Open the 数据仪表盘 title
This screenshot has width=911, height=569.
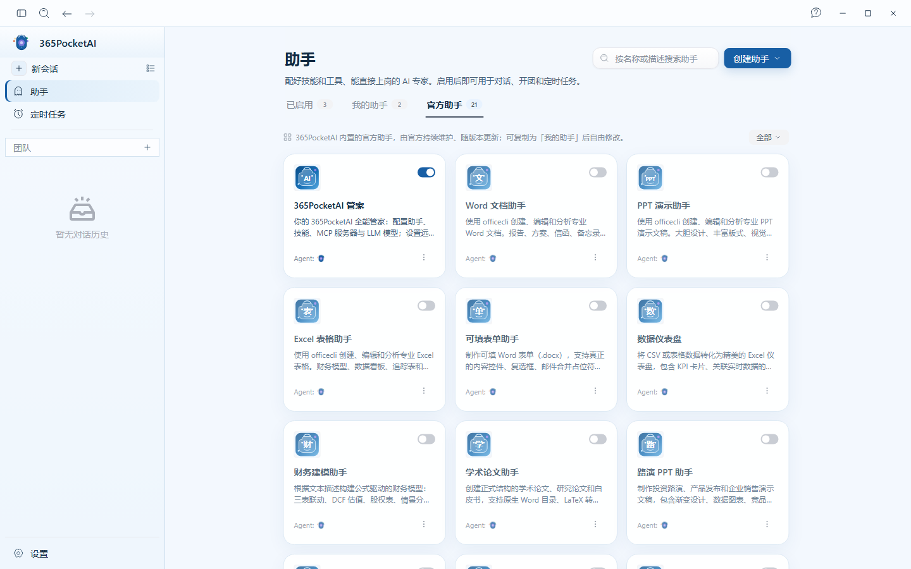tap(659, 339)
